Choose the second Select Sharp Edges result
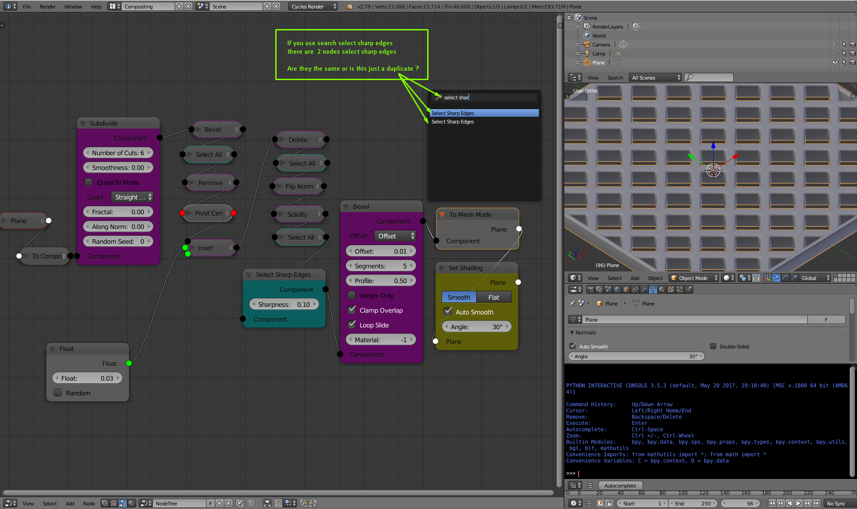The image size is (857, 509). click(x=484, y=122)
